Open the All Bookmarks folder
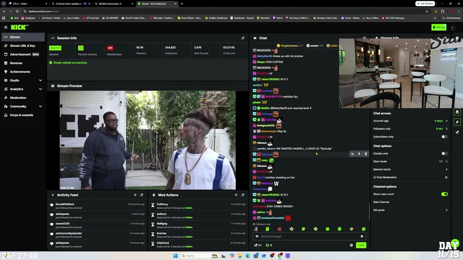This screenshot has width=463, height=260. (x=451, y=18)
